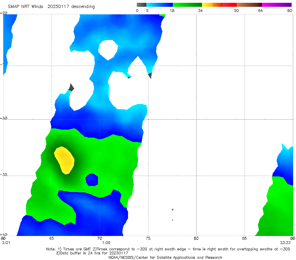Click the color bar scale label at the magenta end

click(290, 10)
